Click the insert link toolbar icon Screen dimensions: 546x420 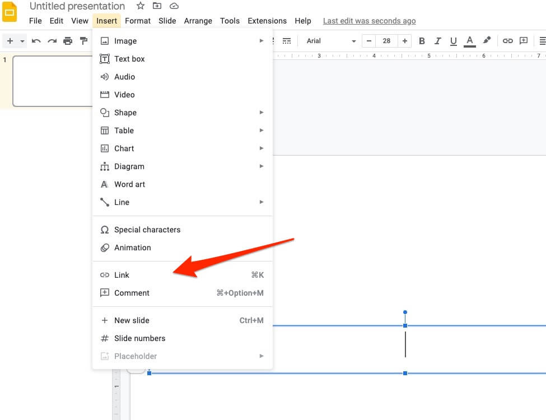click(x=507, y=41)
